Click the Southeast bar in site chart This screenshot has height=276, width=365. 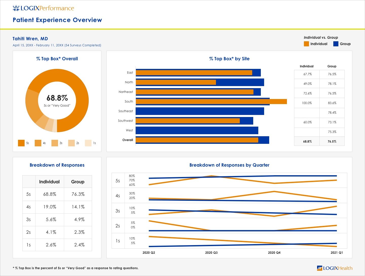point(200,111)
